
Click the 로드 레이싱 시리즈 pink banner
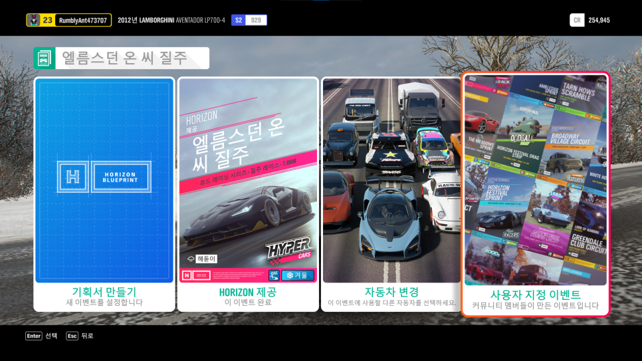248,172
